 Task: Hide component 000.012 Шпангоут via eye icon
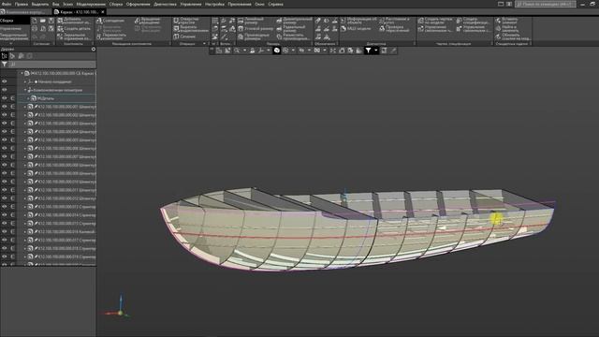[4, 198]
